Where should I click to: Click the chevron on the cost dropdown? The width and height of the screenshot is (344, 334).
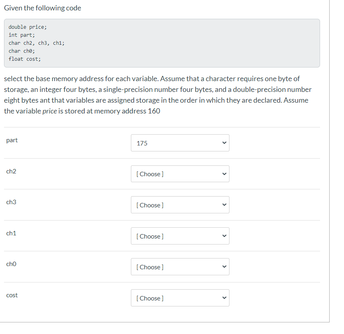(224, 298)
